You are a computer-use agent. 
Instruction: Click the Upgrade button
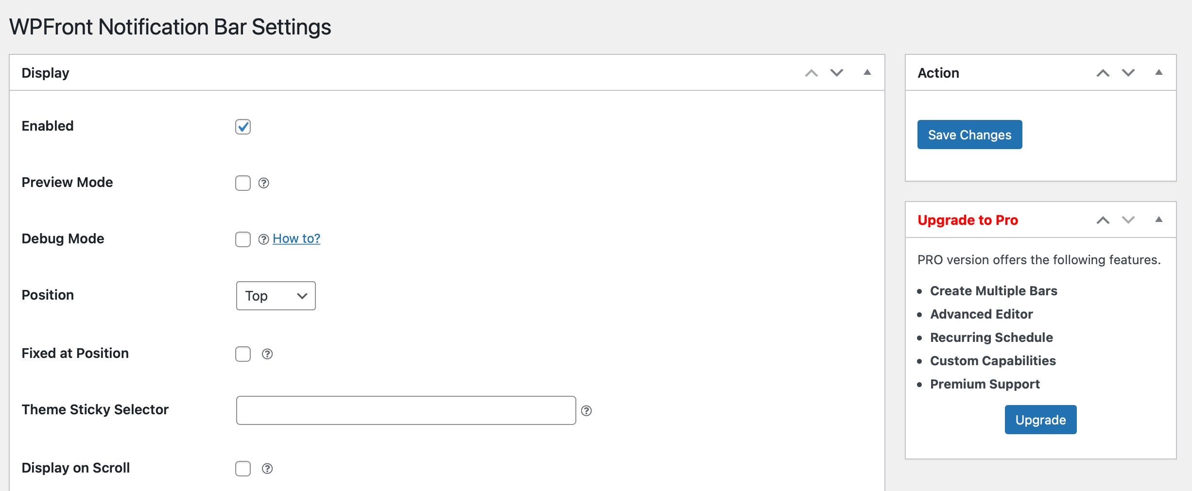tap(1040, 420)
